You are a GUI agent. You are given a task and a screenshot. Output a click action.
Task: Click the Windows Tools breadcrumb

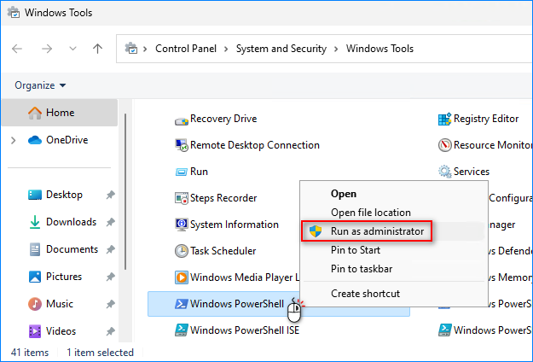(x=379, y=49)
